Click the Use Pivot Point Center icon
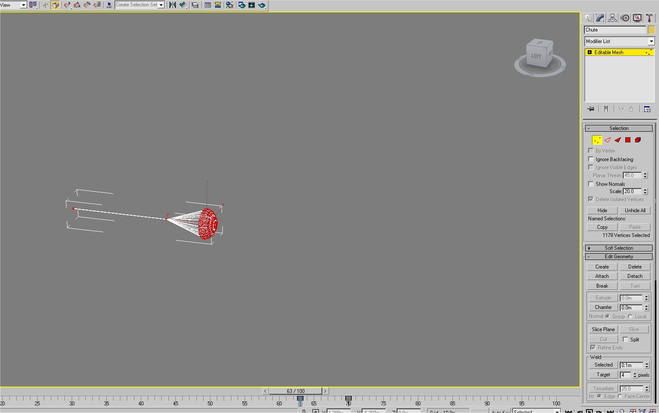The image size is (659, 413). pos(33,5)
